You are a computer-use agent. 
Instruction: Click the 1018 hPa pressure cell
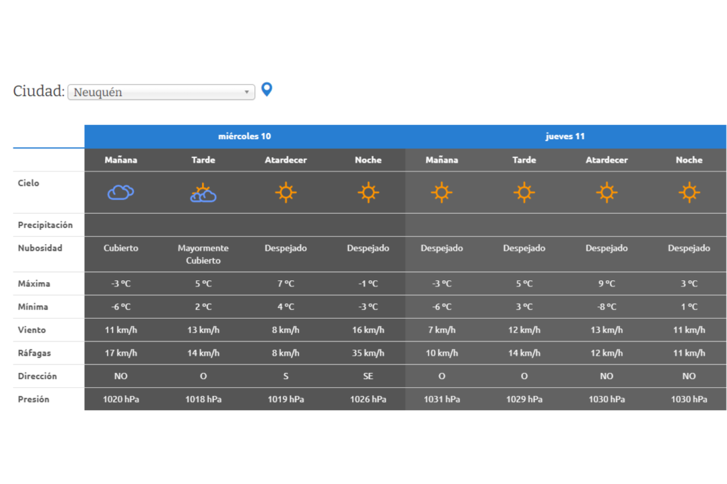click(x=203, y=399)
